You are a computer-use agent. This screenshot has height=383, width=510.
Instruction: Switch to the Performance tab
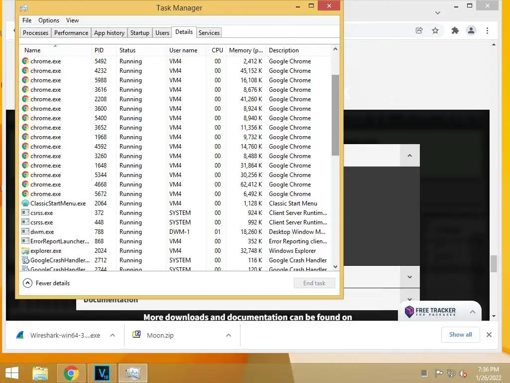[x=71, y=32]
